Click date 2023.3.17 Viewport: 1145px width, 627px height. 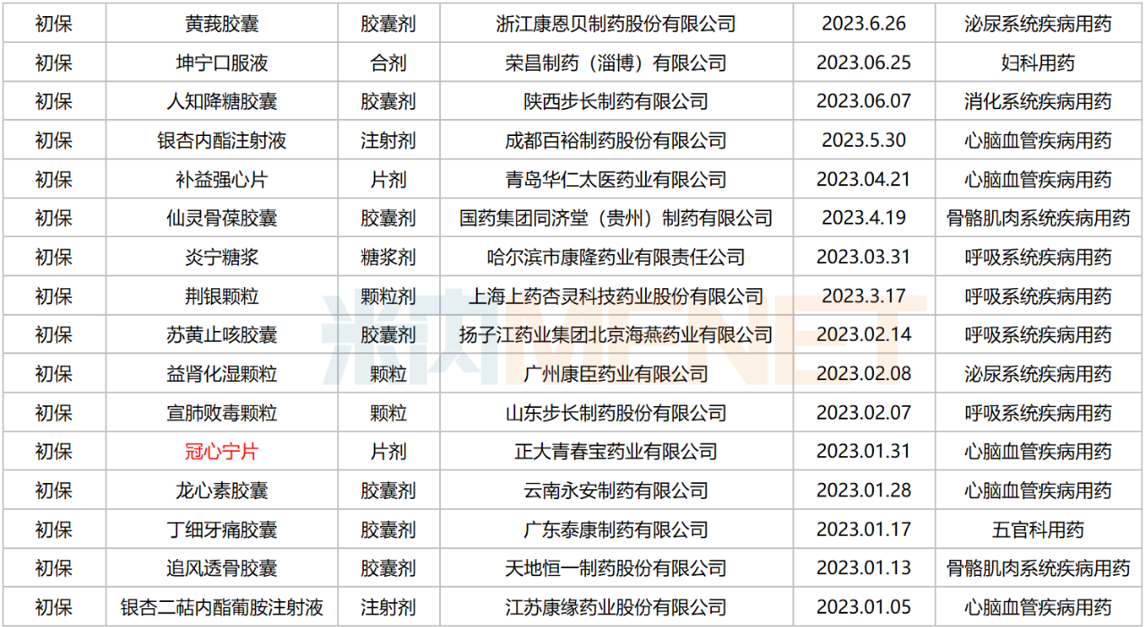864,296
